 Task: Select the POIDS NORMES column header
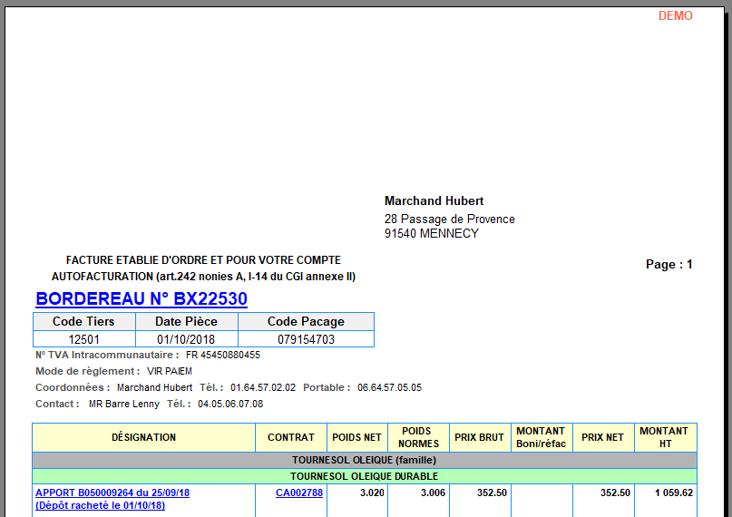pyautogui.click(x=417, y=437)
